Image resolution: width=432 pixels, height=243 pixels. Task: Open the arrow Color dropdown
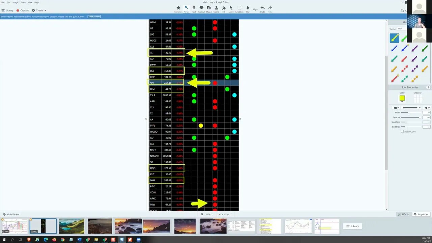(402, 102)
